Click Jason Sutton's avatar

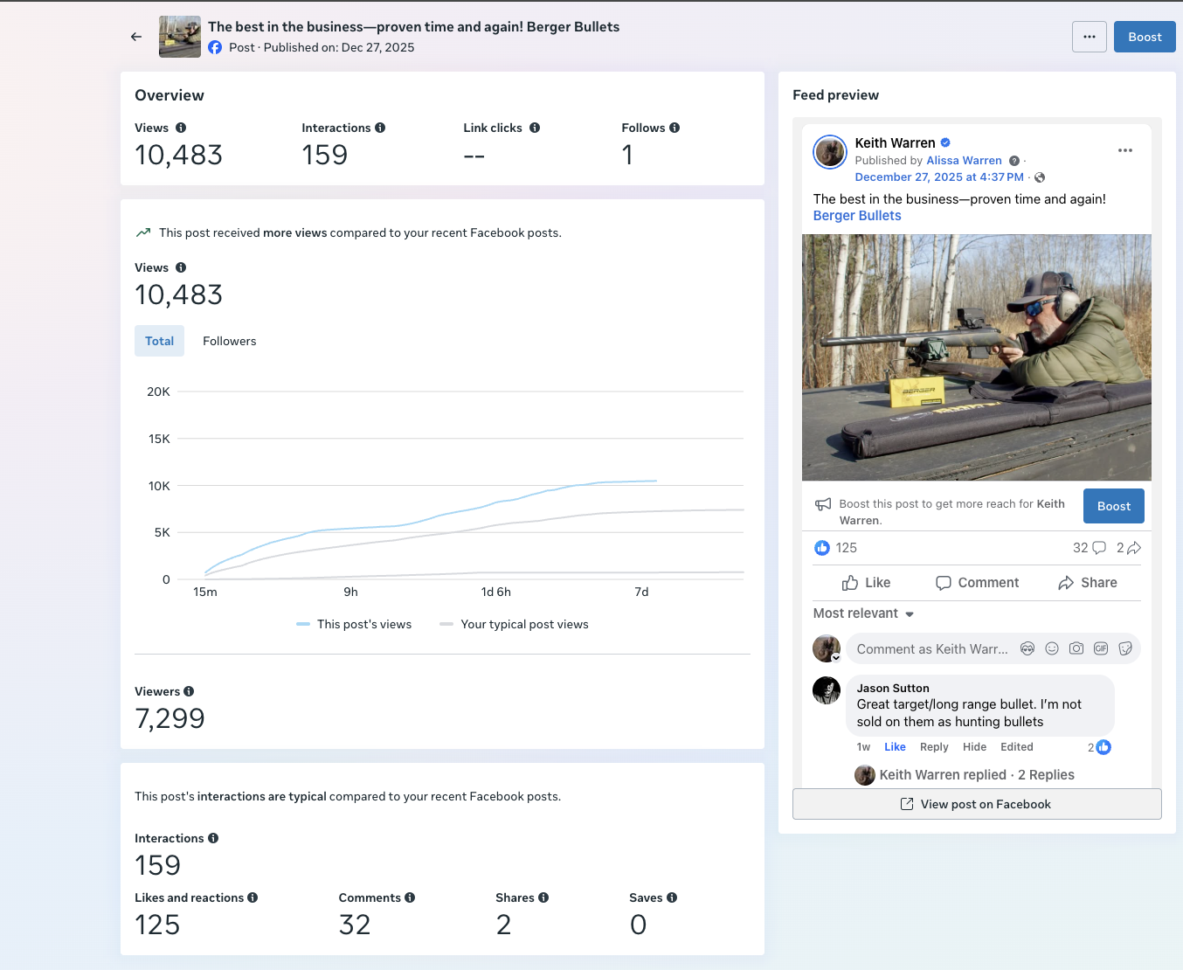click(827, 690)
